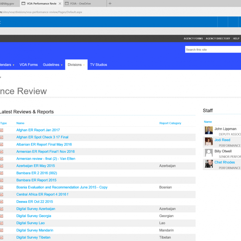Open Afghan ER Spot Check 3 17 Final
241x241 pixels.
click(x=42, y=137)
